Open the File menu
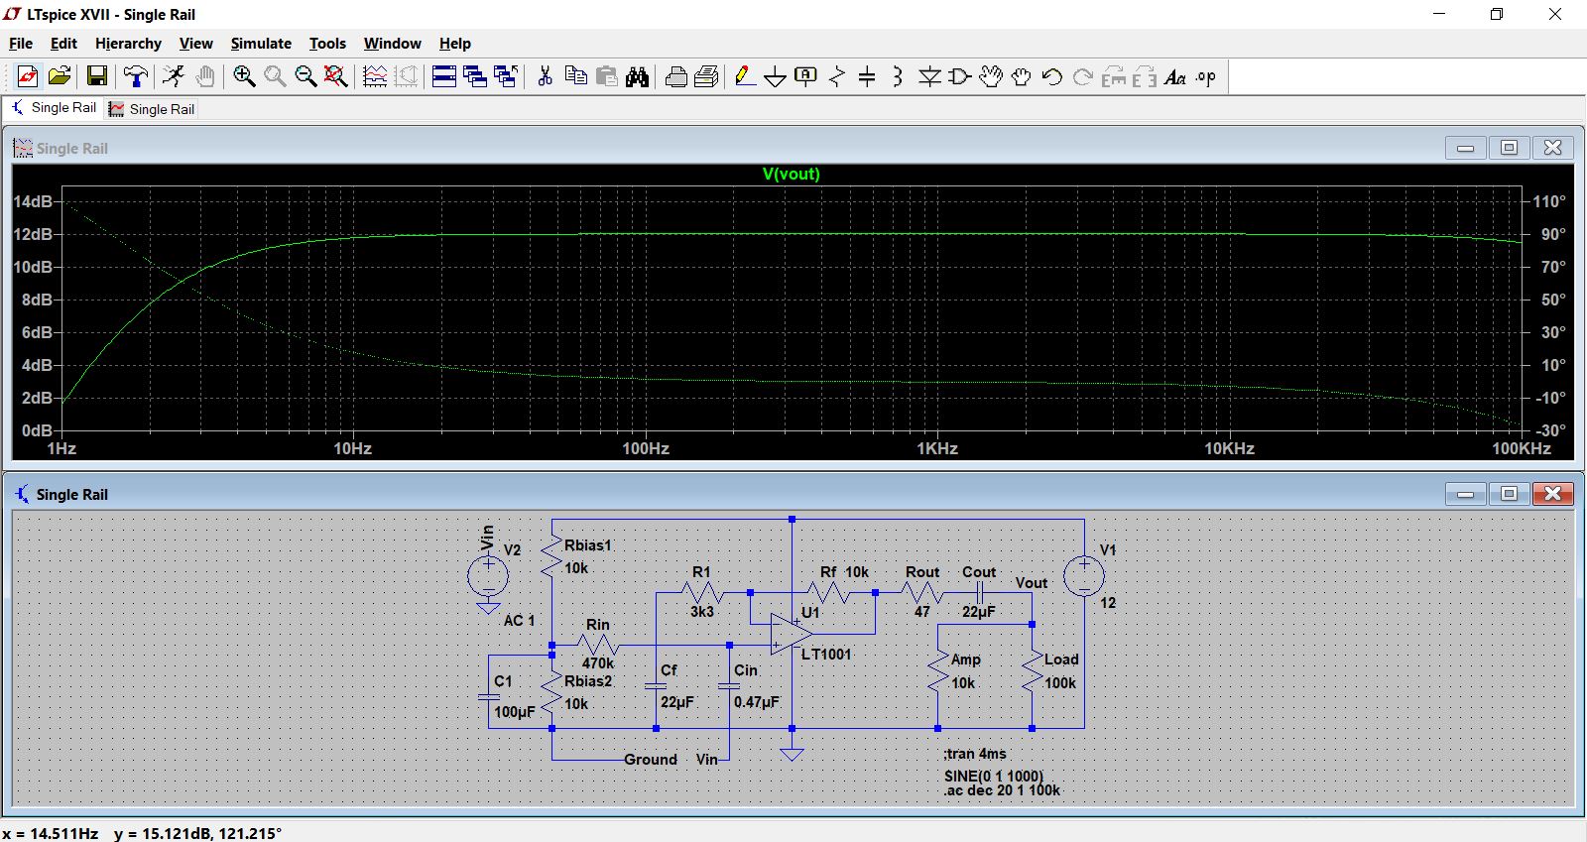Image resolution: width=1587 pixels, height=842 pixels. pyautogui.click(x=21, y=44)
